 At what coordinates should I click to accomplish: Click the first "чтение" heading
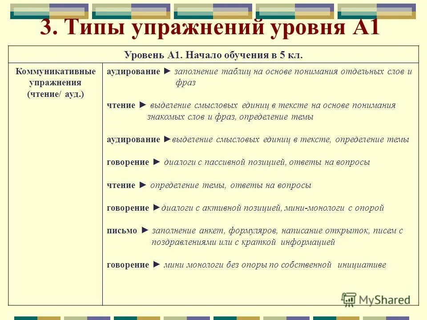point(121,105)
